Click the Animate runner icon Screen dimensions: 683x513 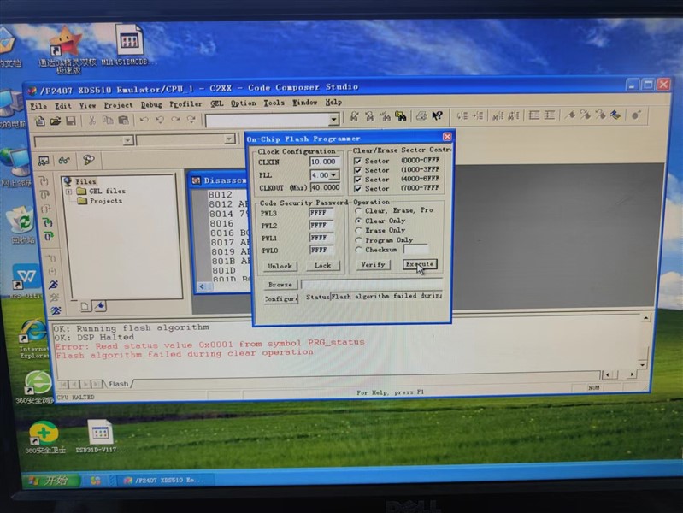pyautogui.click(x=56, y=310)
